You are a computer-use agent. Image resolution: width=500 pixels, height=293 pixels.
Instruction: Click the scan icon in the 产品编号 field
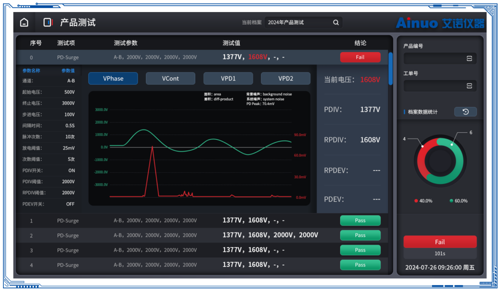(x=469, y=58)
